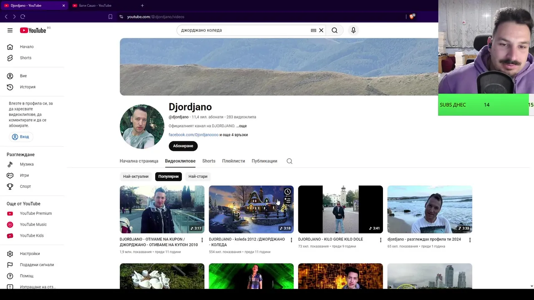Open beach thumbnail of 3:33 video
Screen dimensions: 534x300
point(430,209)
